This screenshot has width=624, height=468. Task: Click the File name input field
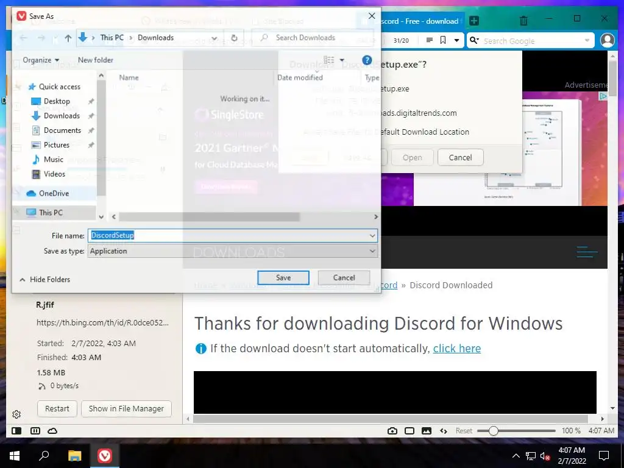click(x=228, y=236)
